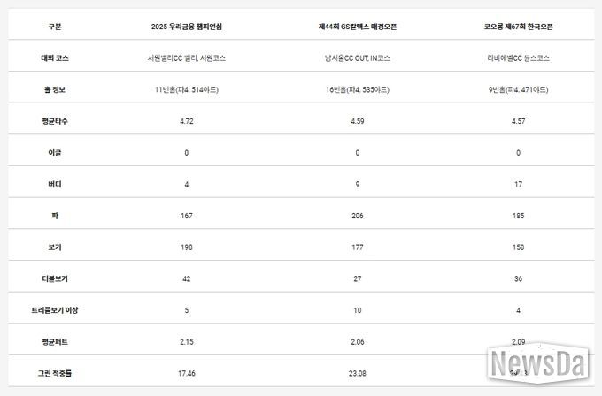This screenshot has height=396, width=602.
Task: Select the 206 par count value
Action: click(x=358, y=216)
